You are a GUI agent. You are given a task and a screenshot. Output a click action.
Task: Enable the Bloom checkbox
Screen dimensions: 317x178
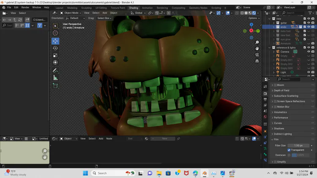point(275,85)
